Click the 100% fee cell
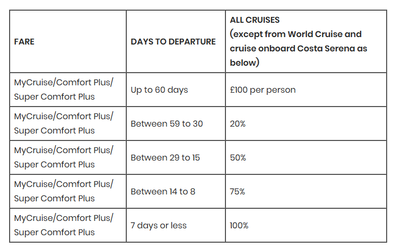Viewport: 394px width, 249px height. pos(306,225)
